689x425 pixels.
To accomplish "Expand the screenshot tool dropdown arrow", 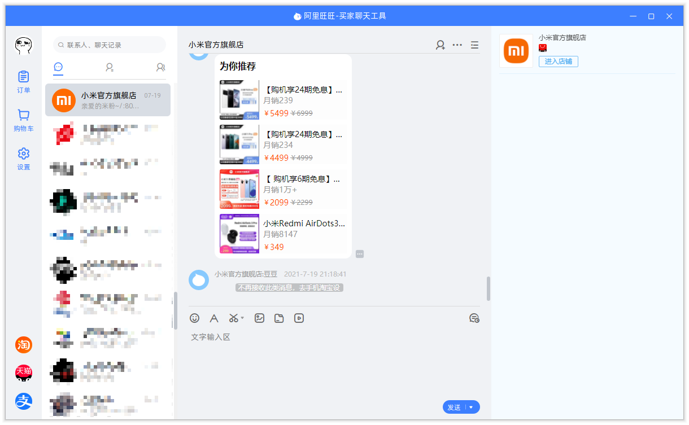I will (243, 318).
